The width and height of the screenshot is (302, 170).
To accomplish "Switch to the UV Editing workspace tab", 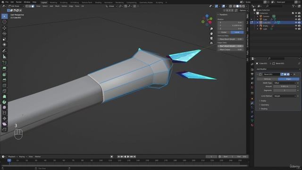I will [75, 2].
